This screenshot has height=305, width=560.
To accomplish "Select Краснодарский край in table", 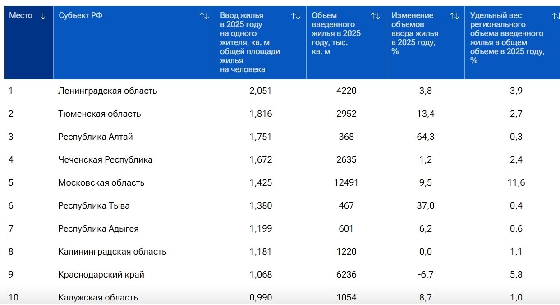I will point(101,275).
